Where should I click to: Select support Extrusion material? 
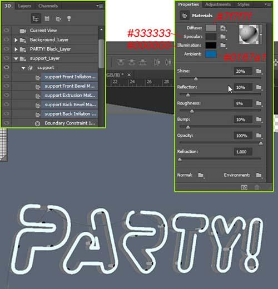(x=70, y=95)
